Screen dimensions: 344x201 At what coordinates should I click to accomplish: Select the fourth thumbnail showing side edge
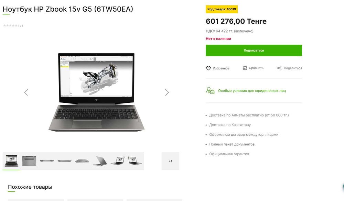point(64,161)
